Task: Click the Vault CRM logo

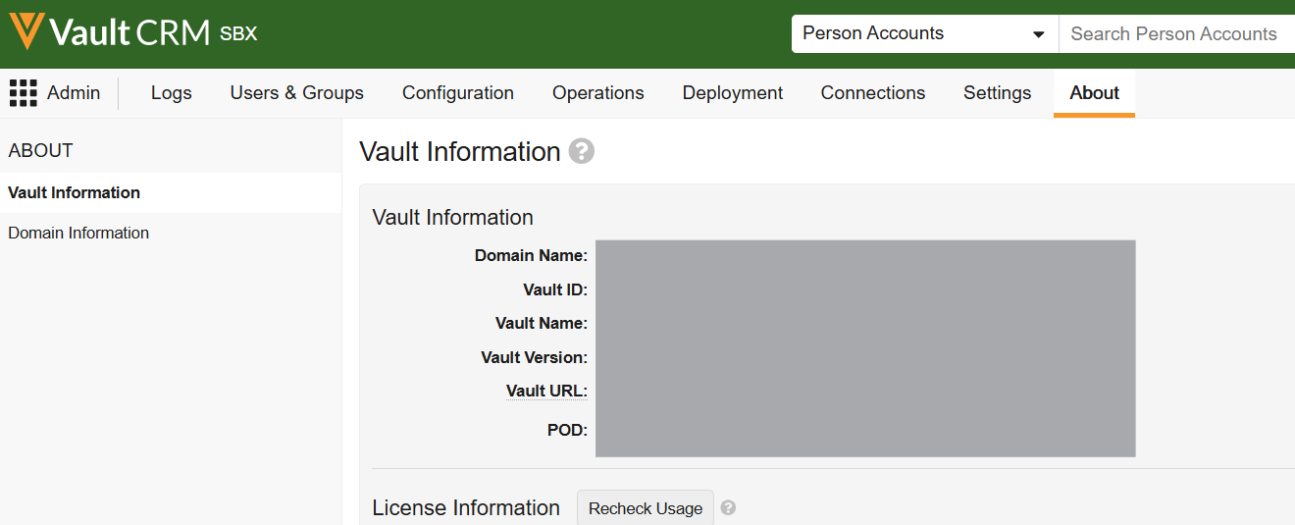Action: pyautogui.click(x=110, y=32)
